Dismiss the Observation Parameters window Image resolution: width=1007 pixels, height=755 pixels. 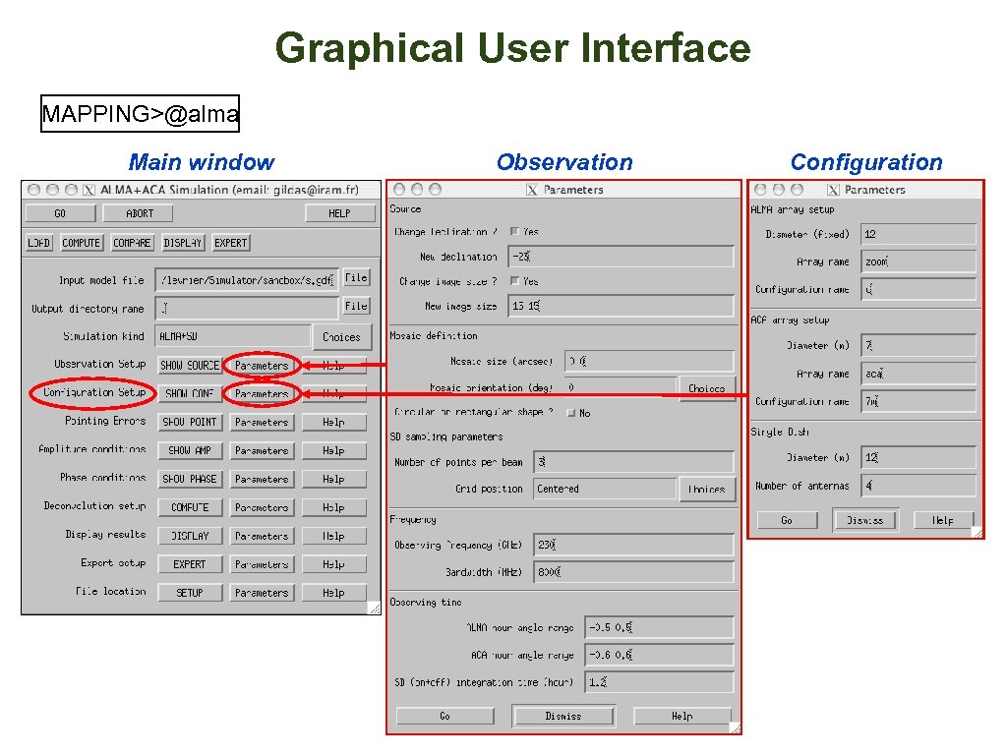tap(563, 716)
